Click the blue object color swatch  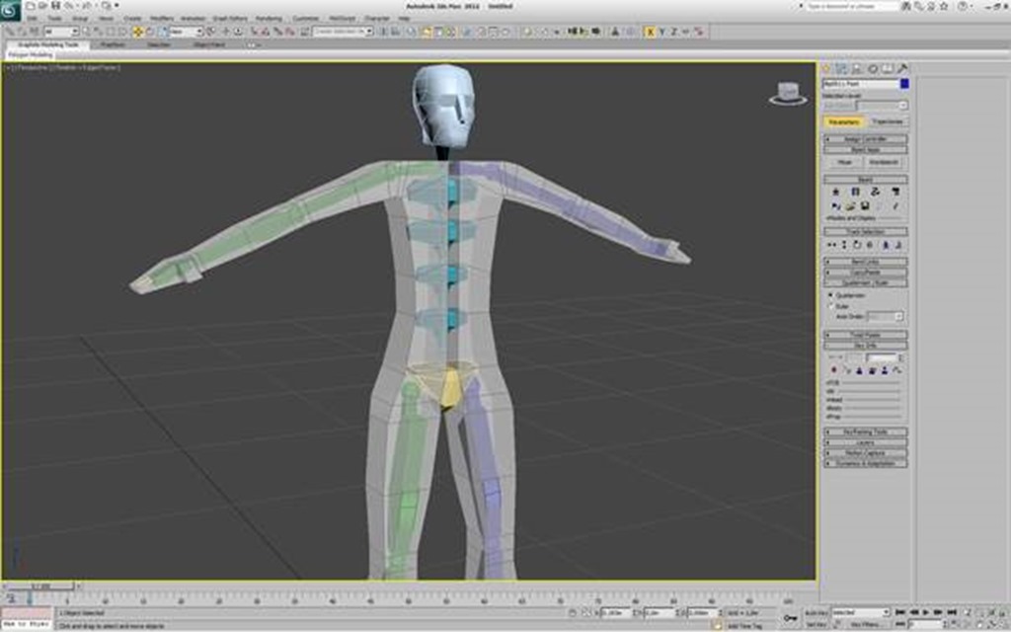coord(903,85)
